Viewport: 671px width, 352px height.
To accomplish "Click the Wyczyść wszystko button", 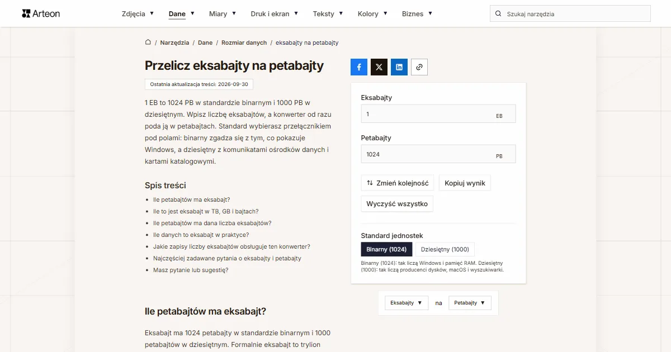I will coord(397,204).
